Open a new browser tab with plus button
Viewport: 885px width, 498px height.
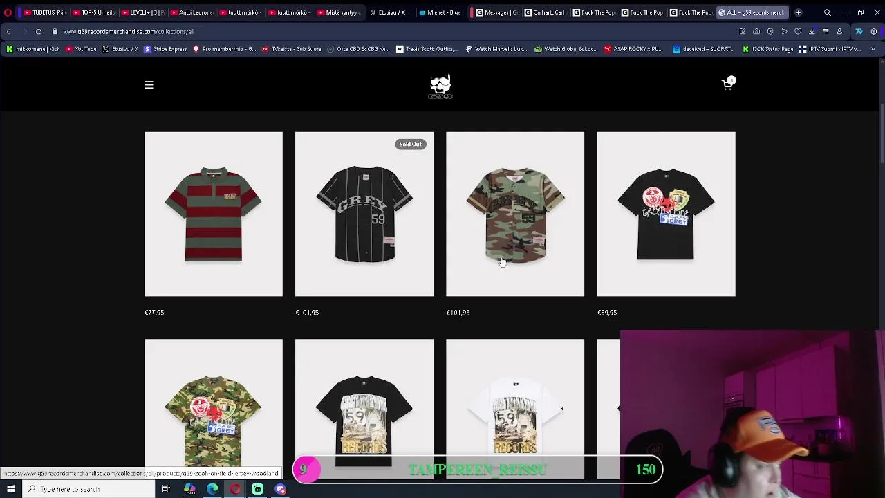[x=799, y=12]
